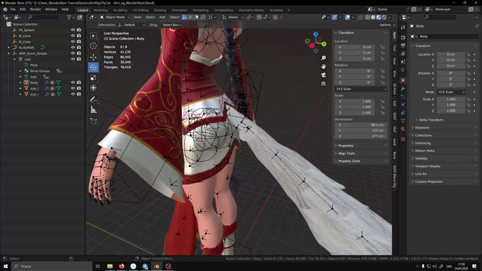The height and width of the screenshot is (271, 482).
Task: Open the Modifiers wrench properties tab
Action: pos(403,88)
